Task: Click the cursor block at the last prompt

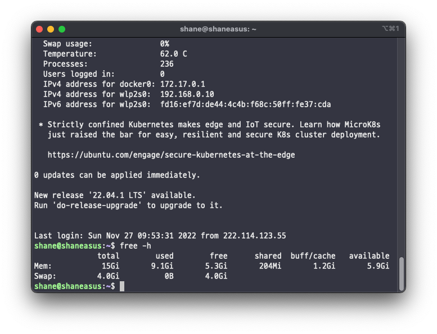Action: (x=122, y=286)
